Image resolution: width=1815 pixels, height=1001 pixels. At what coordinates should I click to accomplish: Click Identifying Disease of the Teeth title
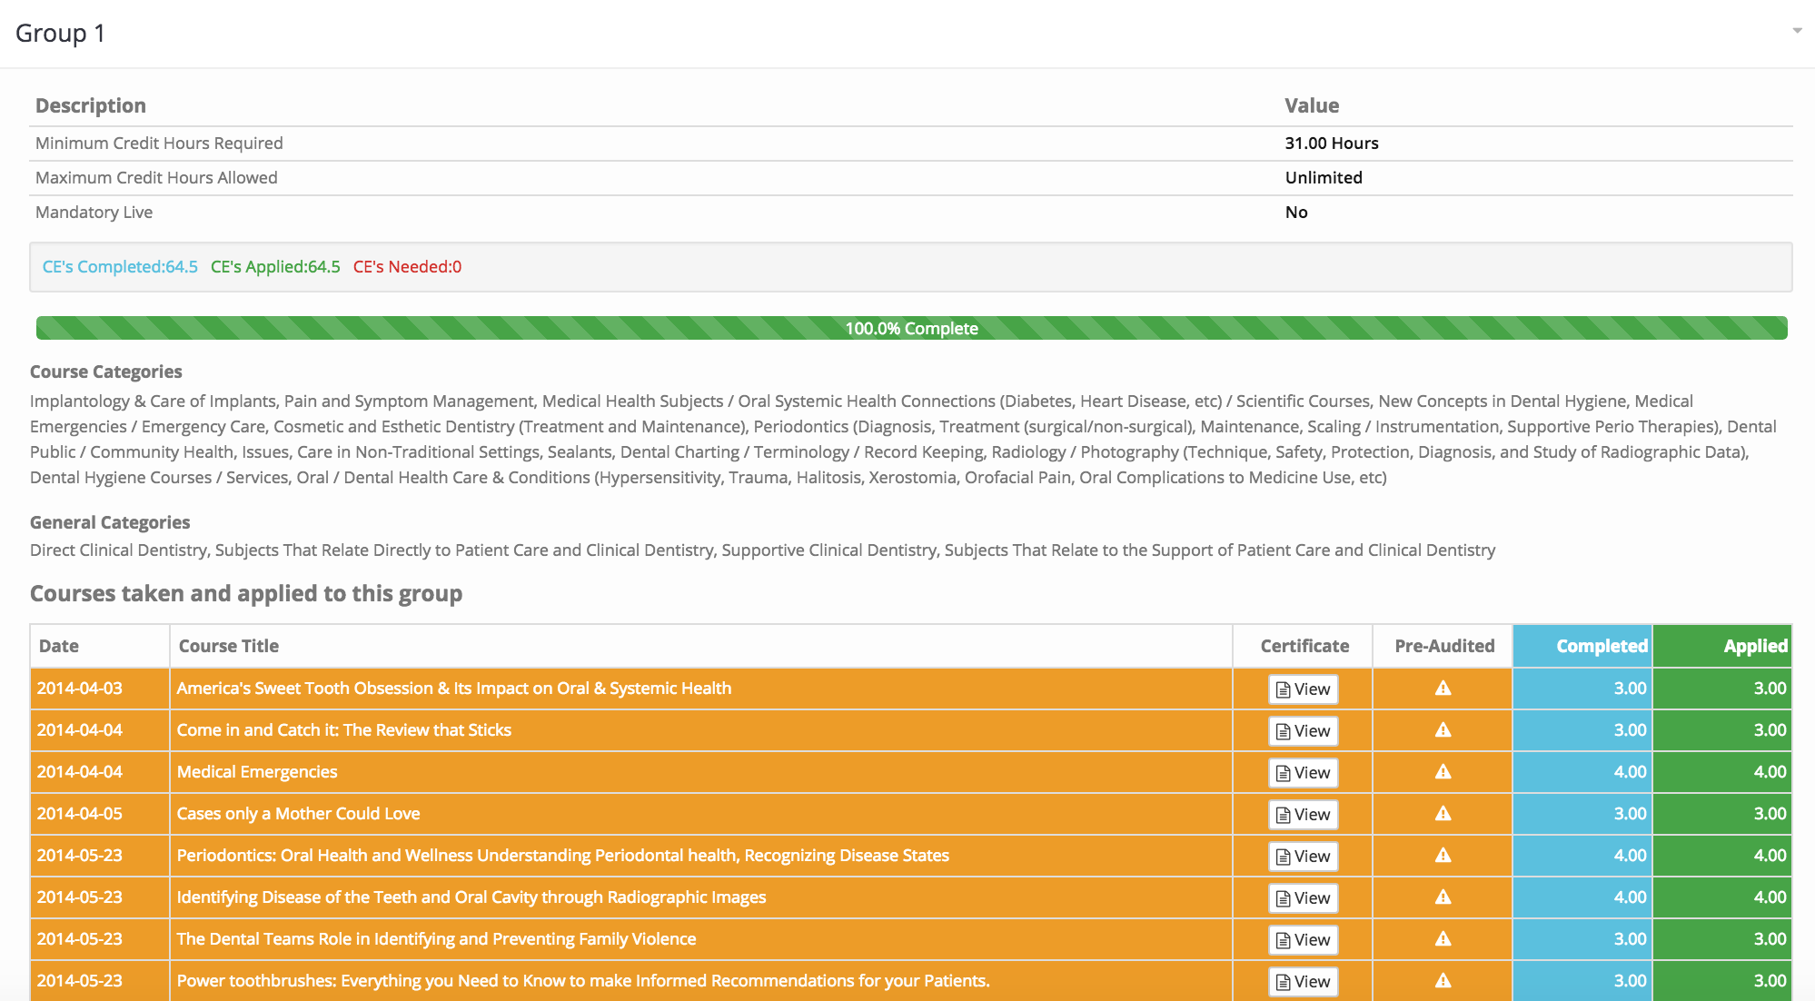(x=471, y=897)
